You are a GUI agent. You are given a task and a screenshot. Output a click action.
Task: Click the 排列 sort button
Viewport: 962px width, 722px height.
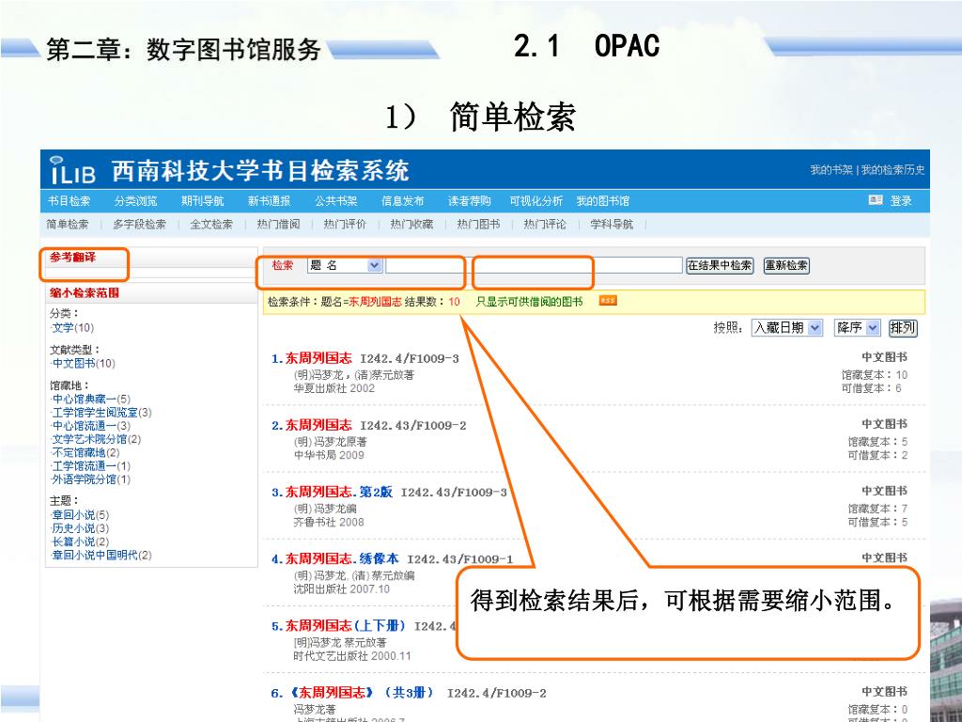coord(903,328)
